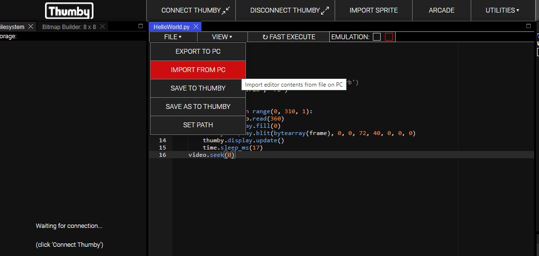
Task: Collapse the File dropdown menu
Action: (173, 37)
